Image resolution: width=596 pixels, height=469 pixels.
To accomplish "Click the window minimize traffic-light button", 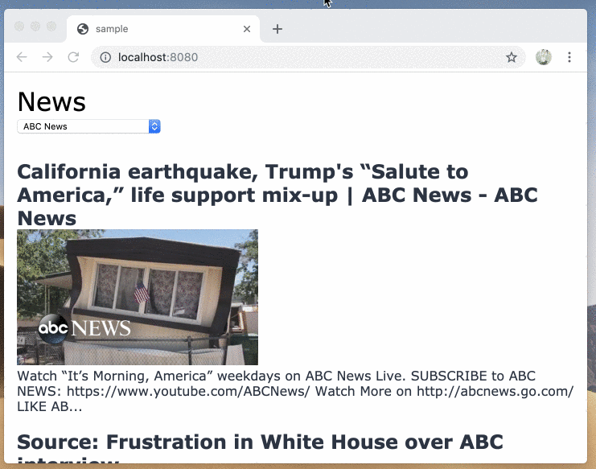I will click(x=35, y=26).
